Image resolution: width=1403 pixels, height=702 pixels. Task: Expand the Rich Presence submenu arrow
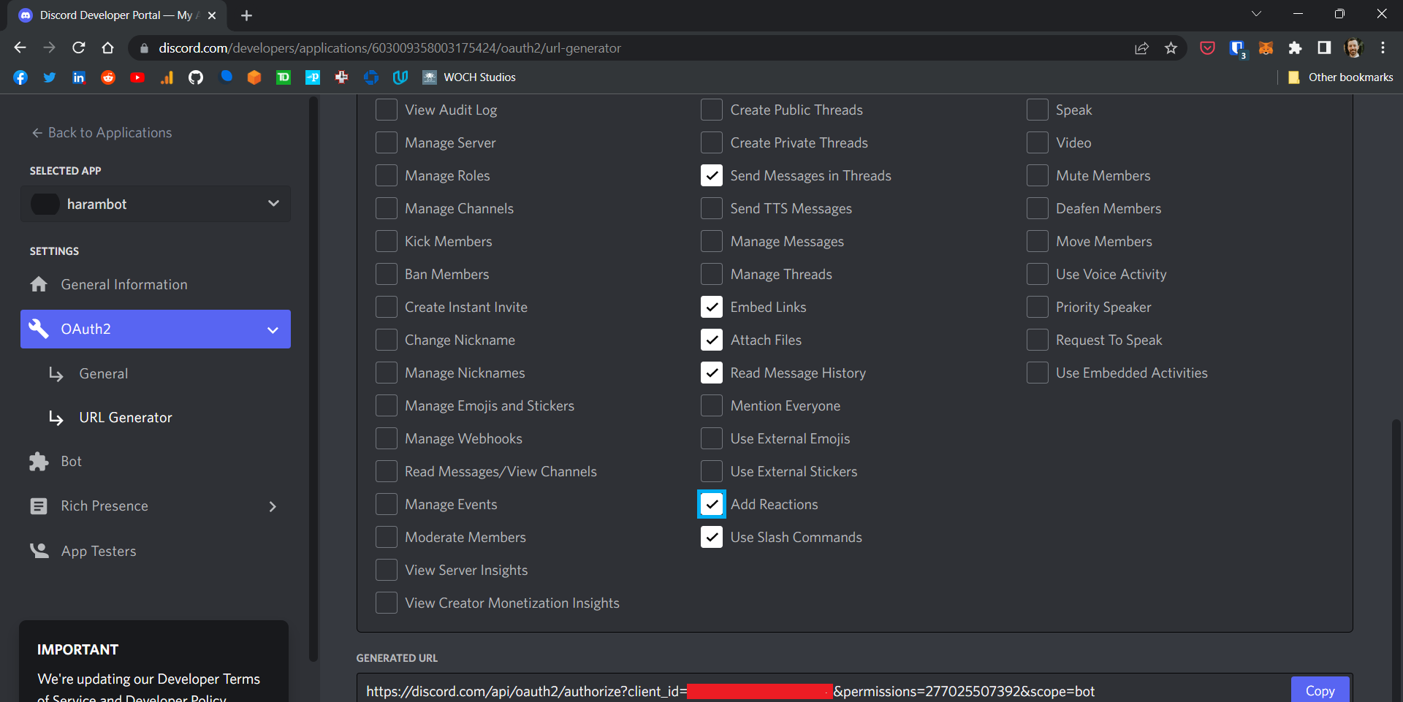click(273, 506)
